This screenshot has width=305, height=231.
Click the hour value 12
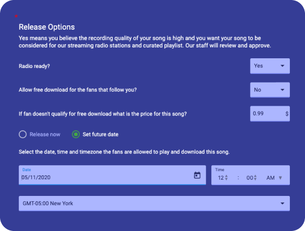221,178
